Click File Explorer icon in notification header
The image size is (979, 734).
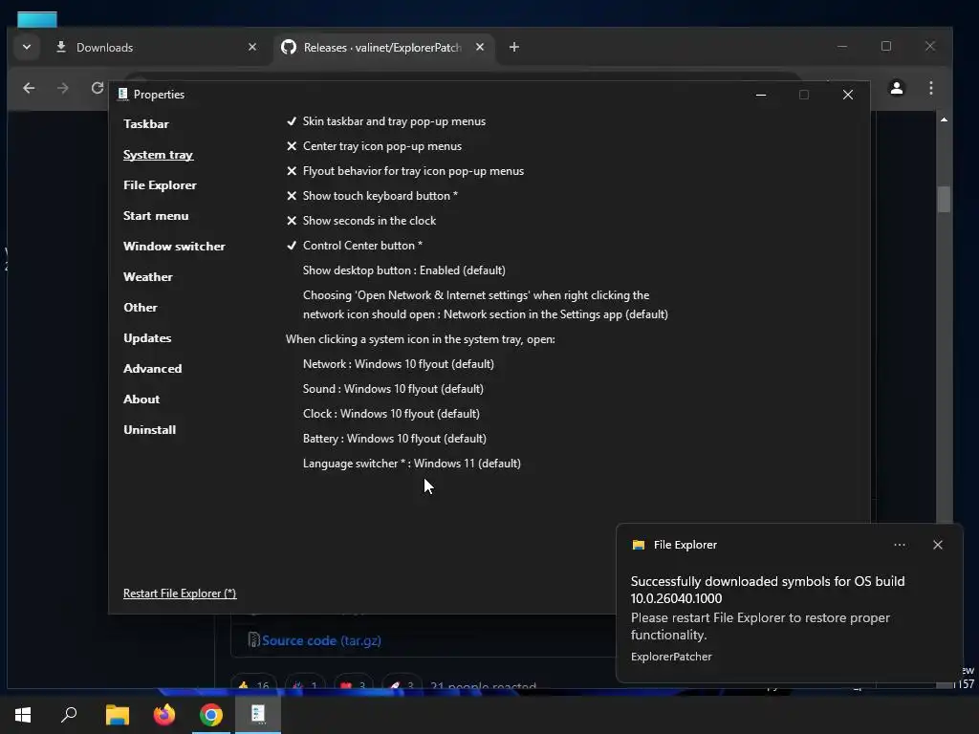click(x=638, y=545)
